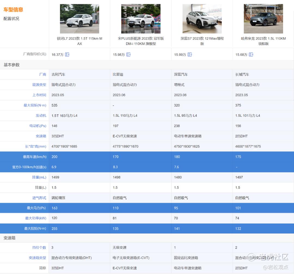This screenshot has height=274, width=294.
Task: Click the 255 engine torque value
Action: [54, 229]
